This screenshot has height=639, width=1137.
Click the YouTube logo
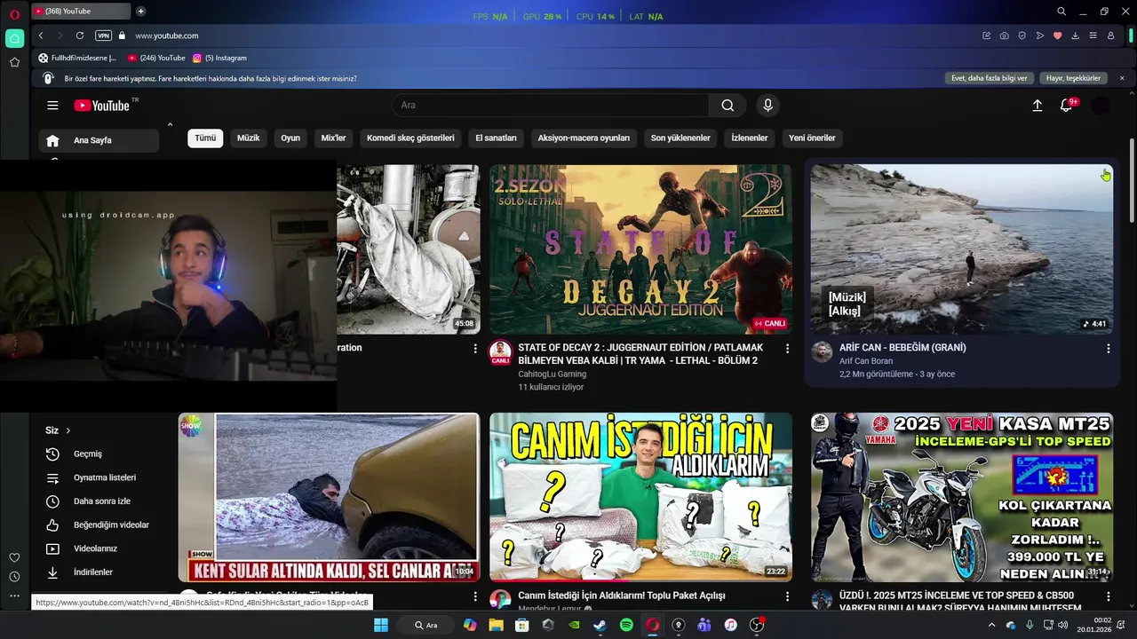click(x=102, y=106)
